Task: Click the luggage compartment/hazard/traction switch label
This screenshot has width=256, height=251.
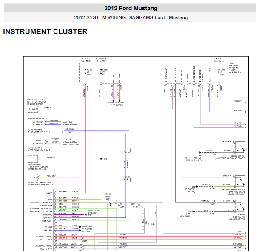Action: click(x=40, y=183)
